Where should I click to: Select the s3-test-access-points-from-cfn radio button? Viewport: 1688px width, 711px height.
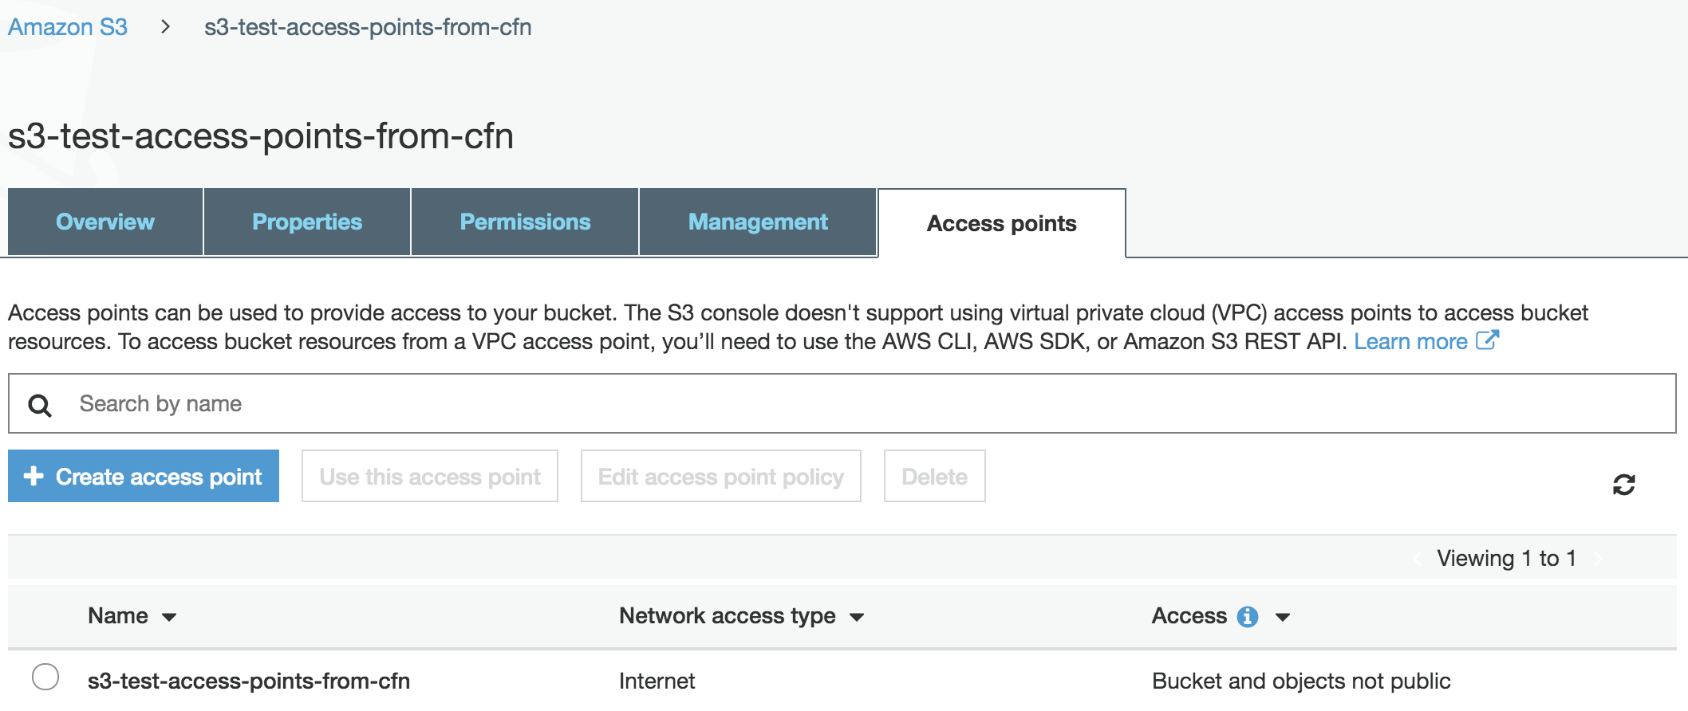45,677
